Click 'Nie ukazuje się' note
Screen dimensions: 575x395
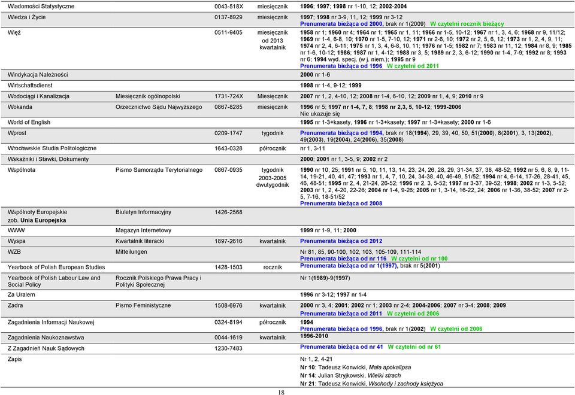pyautogui.click(x=320, y=114)
